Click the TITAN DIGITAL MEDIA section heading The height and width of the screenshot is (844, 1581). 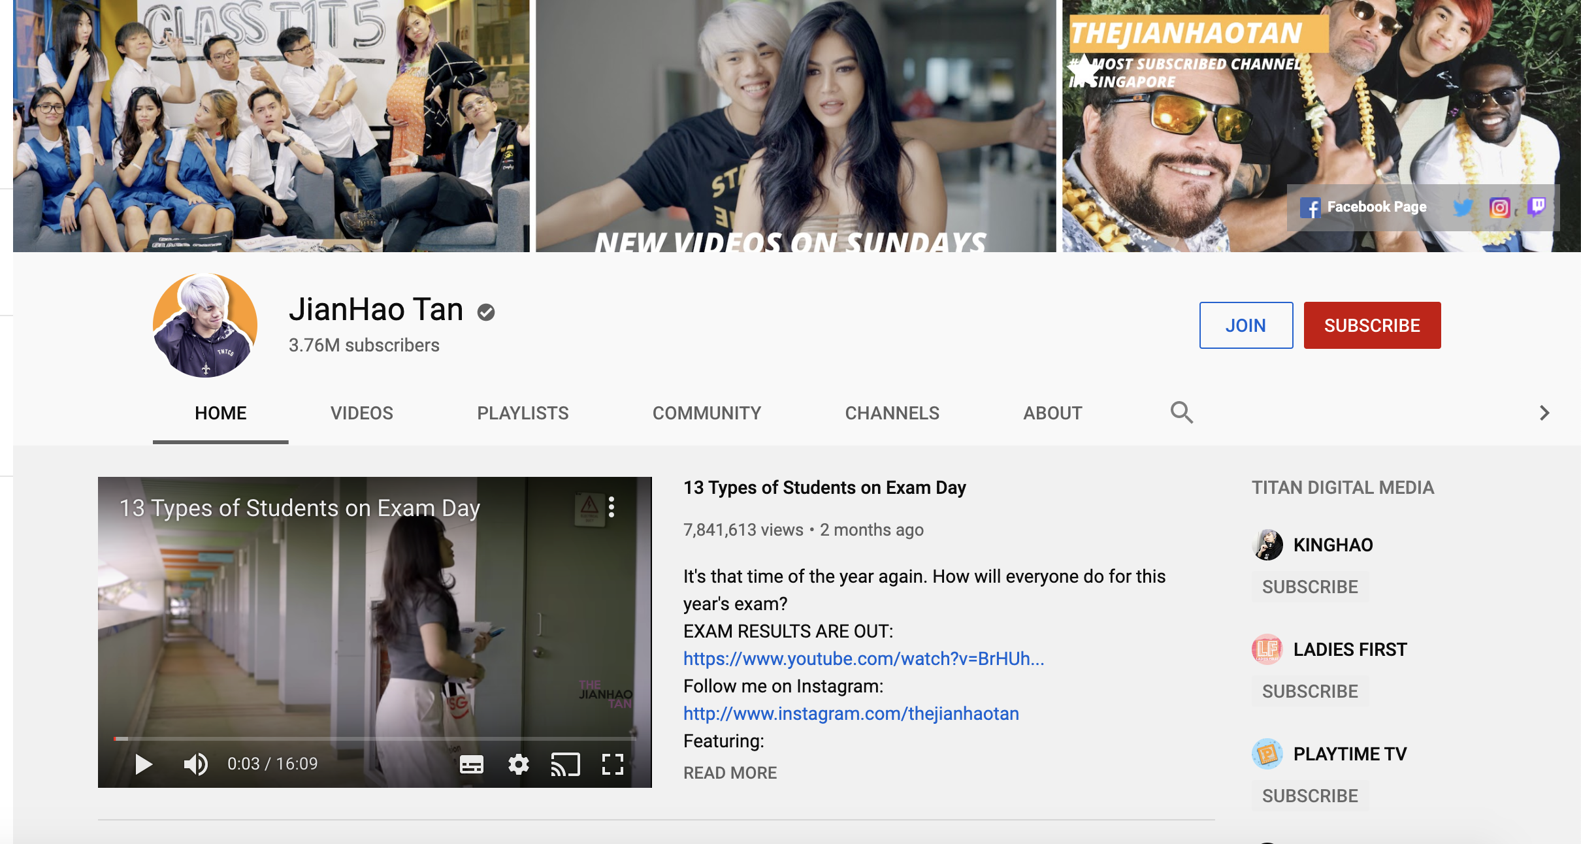pos(1343,487)
